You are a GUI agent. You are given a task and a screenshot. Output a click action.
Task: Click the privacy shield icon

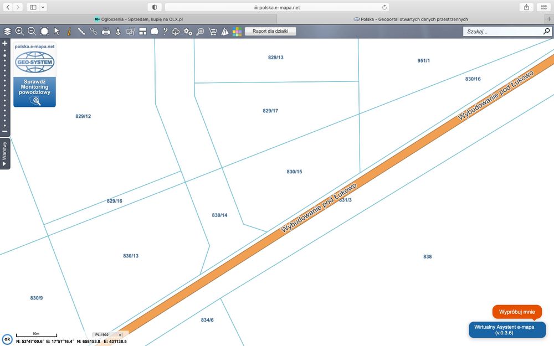[x=155, y=7]
